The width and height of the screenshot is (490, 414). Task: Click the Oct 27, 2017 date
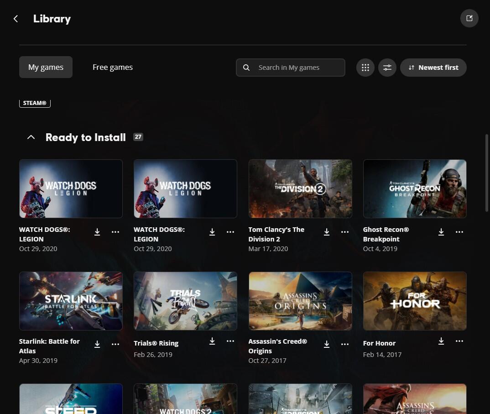coord(267,361)
